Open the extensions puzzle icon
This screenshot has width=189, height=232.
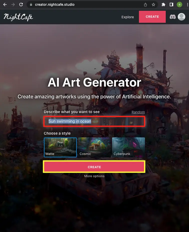[x=163, y=5]
